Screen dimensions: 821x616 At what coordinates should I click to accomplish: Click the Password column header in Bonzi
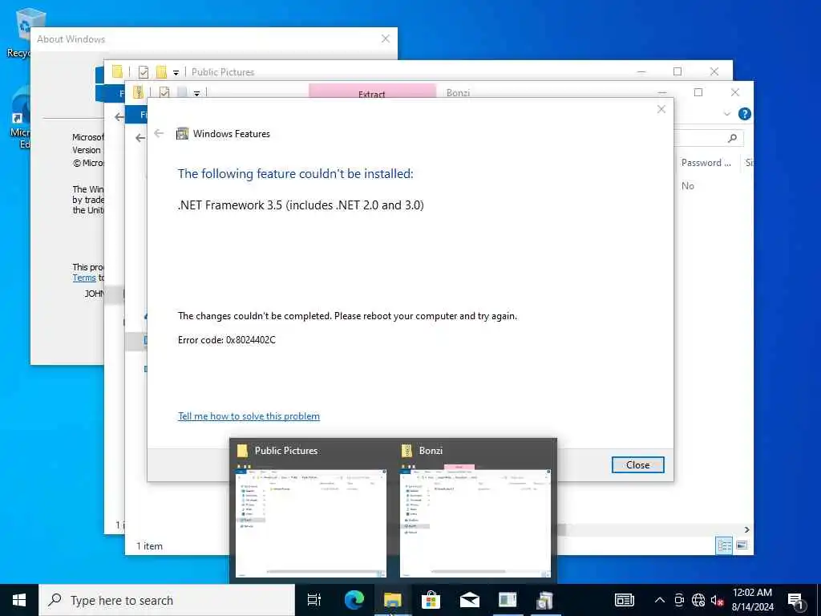pos(706,162)
